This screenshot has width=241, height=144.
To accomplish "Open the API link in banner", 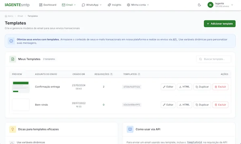I will click(x=175, y=40).
